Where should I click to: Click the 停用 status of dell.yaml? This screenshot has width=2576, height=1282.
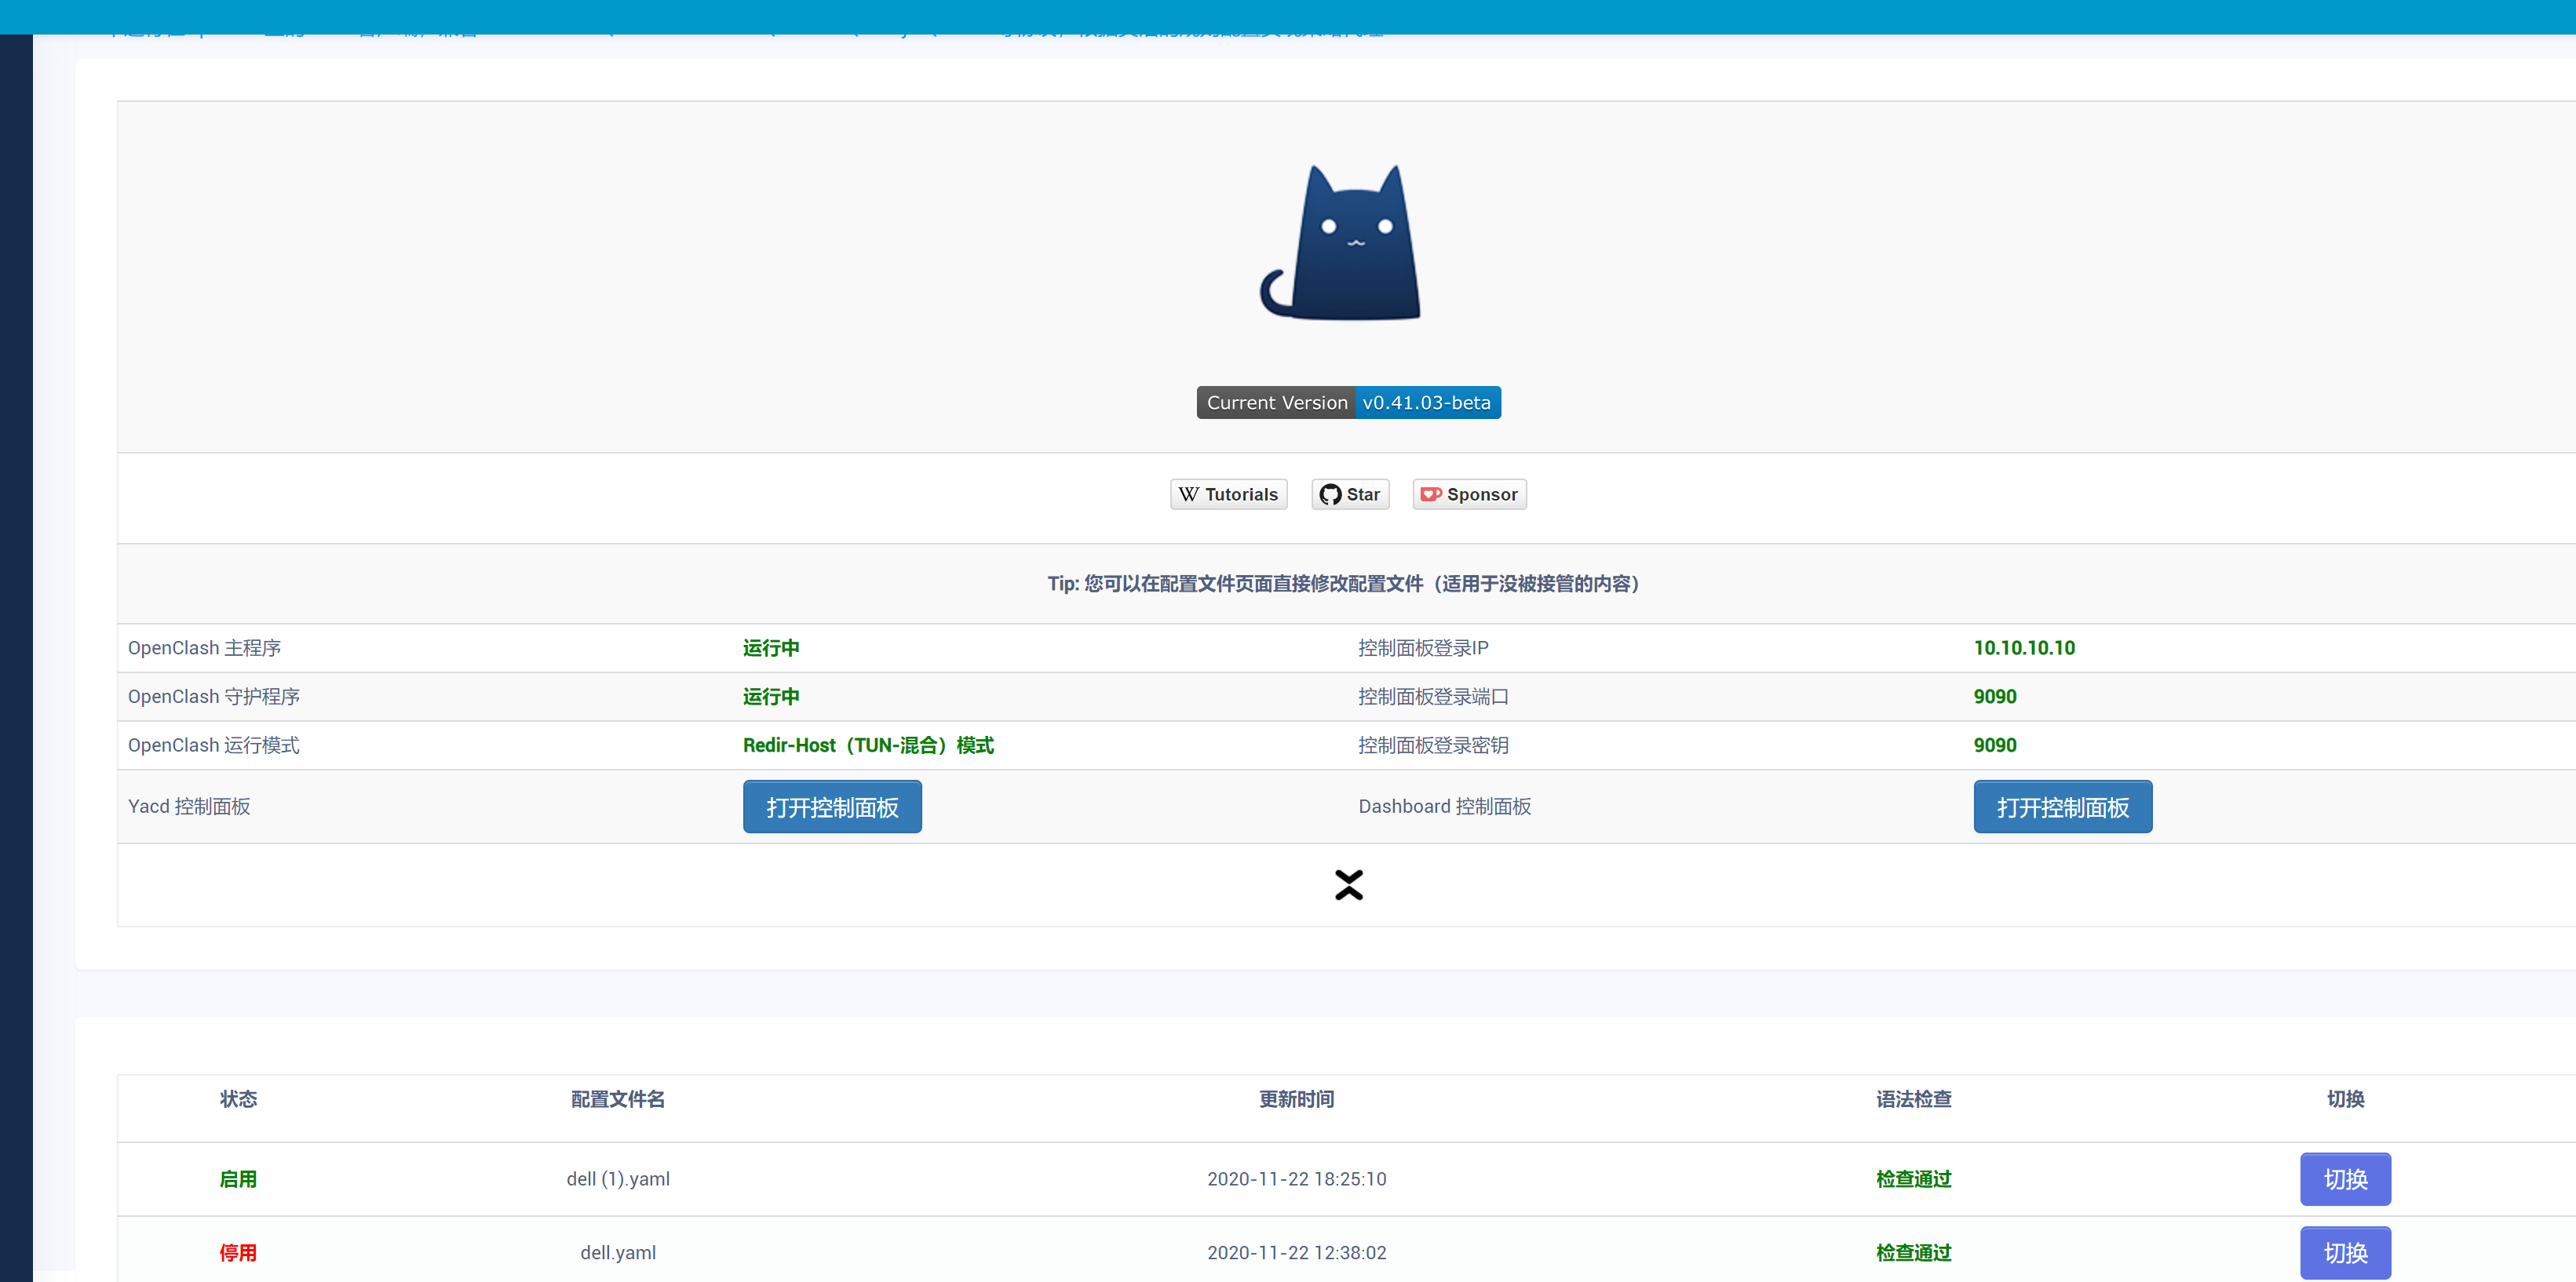tap(238, 1253)
